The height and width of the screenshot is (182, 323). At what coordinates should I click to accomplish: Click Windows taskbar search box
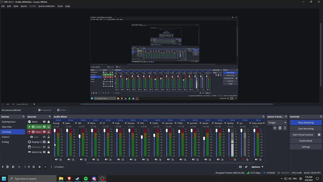pos(32,179)
